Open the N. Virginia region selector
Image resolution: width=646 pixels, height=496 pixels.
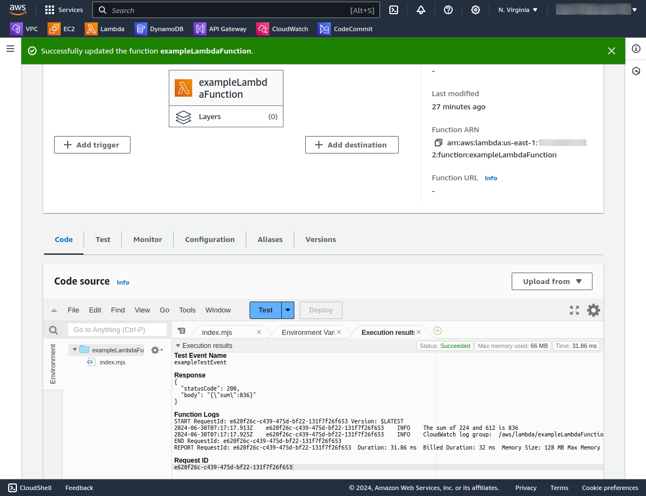point(517,10)
